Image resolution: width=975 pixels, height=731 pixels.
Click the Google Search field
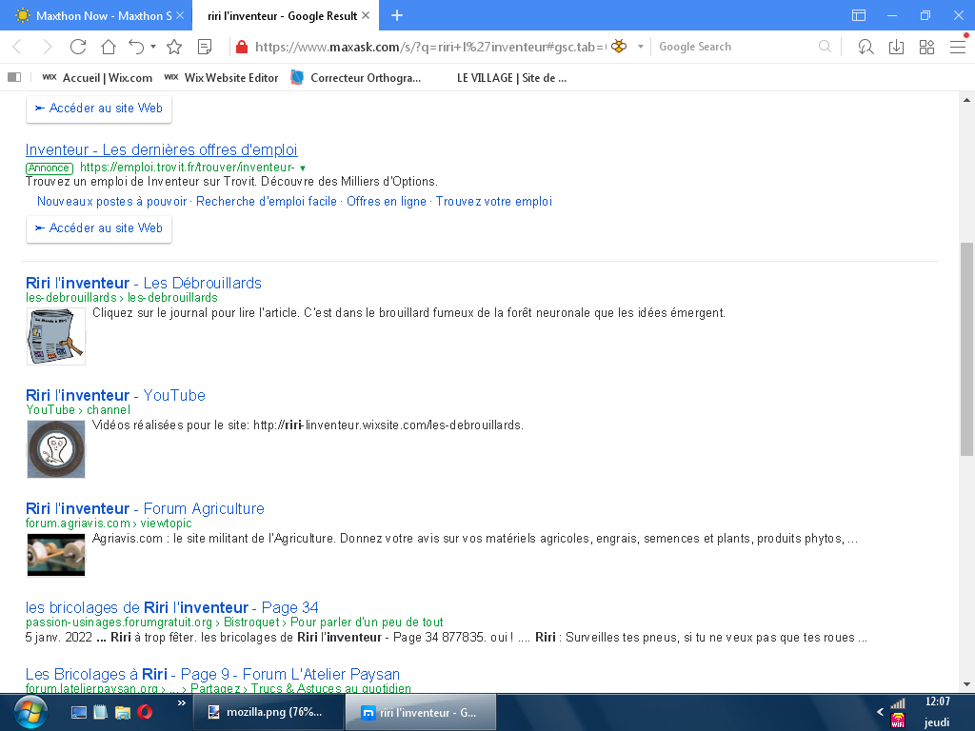click(x=737, y=47)
